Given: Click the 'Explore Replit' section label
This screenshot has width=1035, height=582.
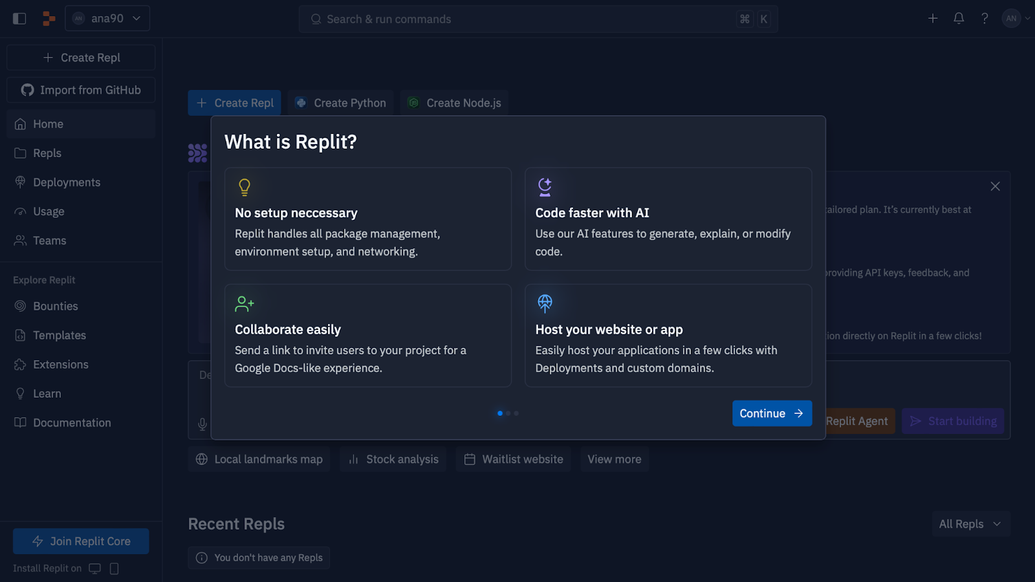Looking at the screenshot, I should [44, 280].
